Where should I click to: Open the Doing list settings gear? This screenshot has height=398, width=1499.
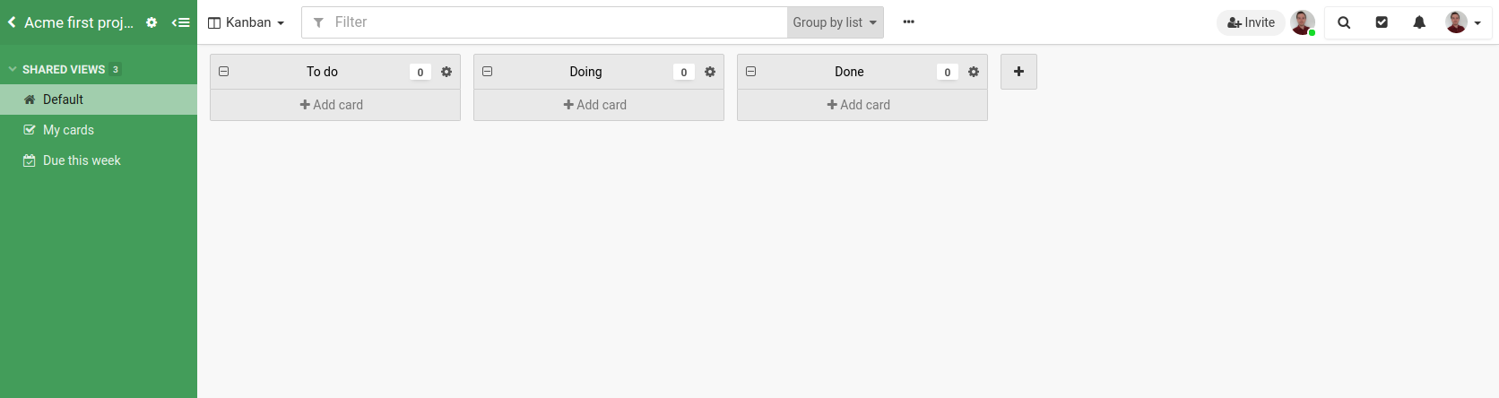710,72
